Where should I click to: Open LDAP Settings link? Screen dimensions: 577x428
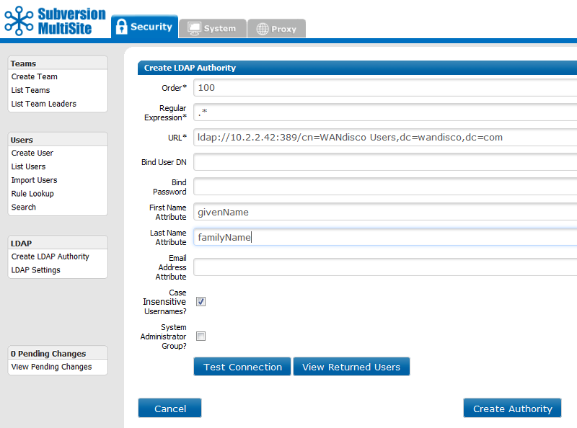pyautogui.click(x=35, y=270)
